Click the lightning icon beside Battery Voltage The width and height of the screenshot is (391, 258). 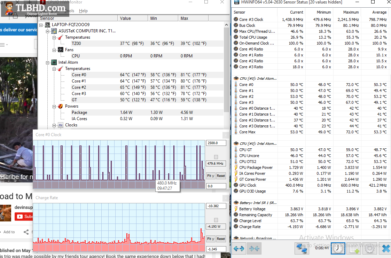[x=236, y=209]
